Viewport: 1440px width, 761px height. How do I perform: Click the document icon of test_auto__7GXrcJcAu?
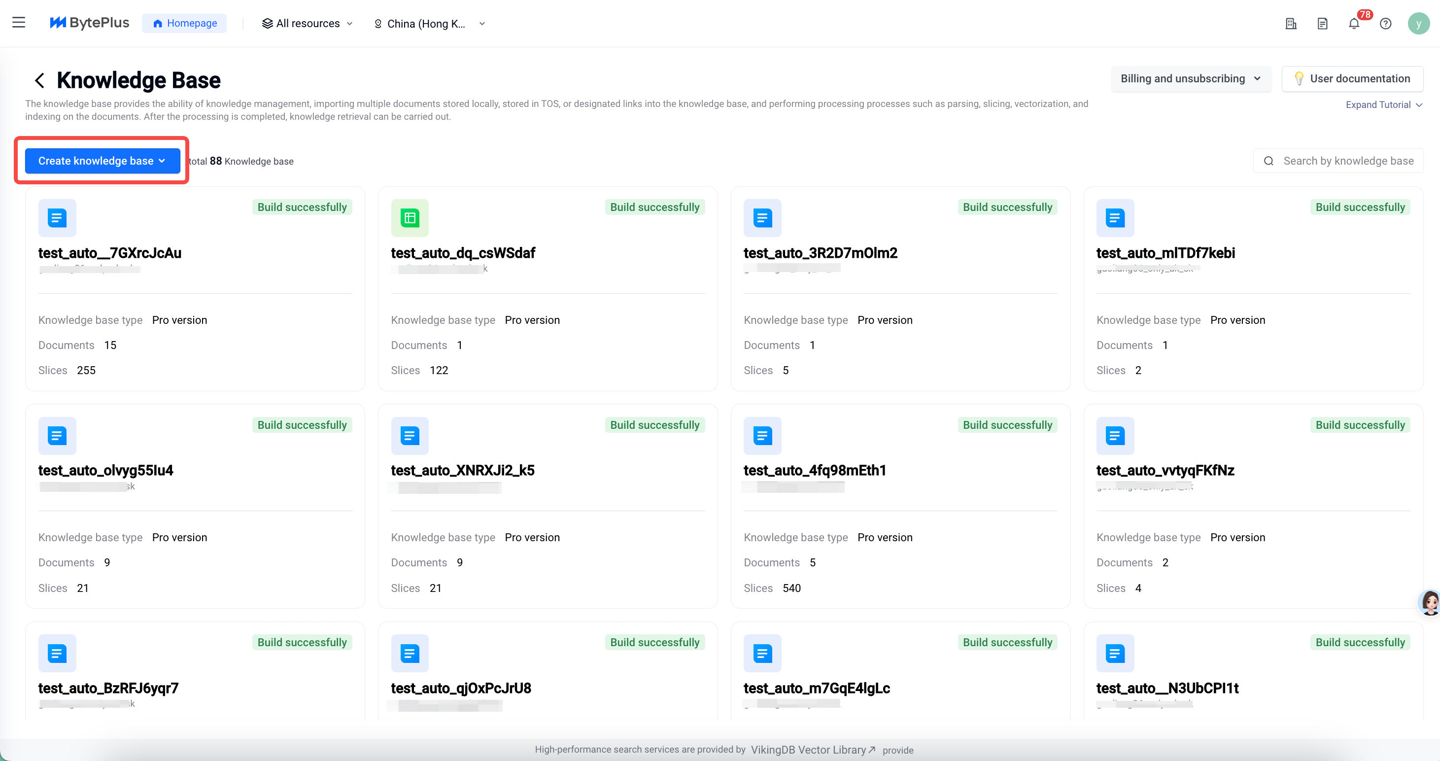57,218
